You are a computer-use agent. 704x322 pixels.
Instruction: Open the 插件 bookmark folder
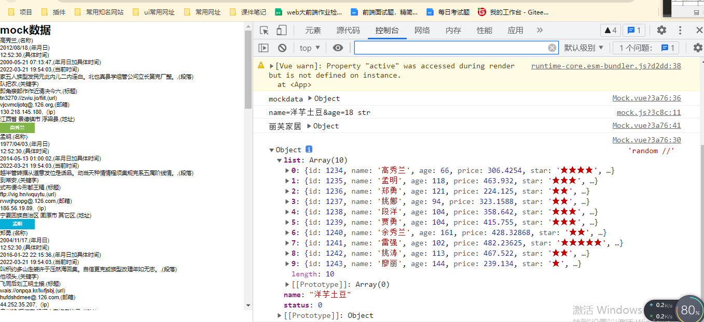(x=53, y=12)
